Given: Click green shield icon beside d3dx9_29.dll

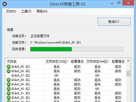Looking at the screenshot, I should coord(9,84).
